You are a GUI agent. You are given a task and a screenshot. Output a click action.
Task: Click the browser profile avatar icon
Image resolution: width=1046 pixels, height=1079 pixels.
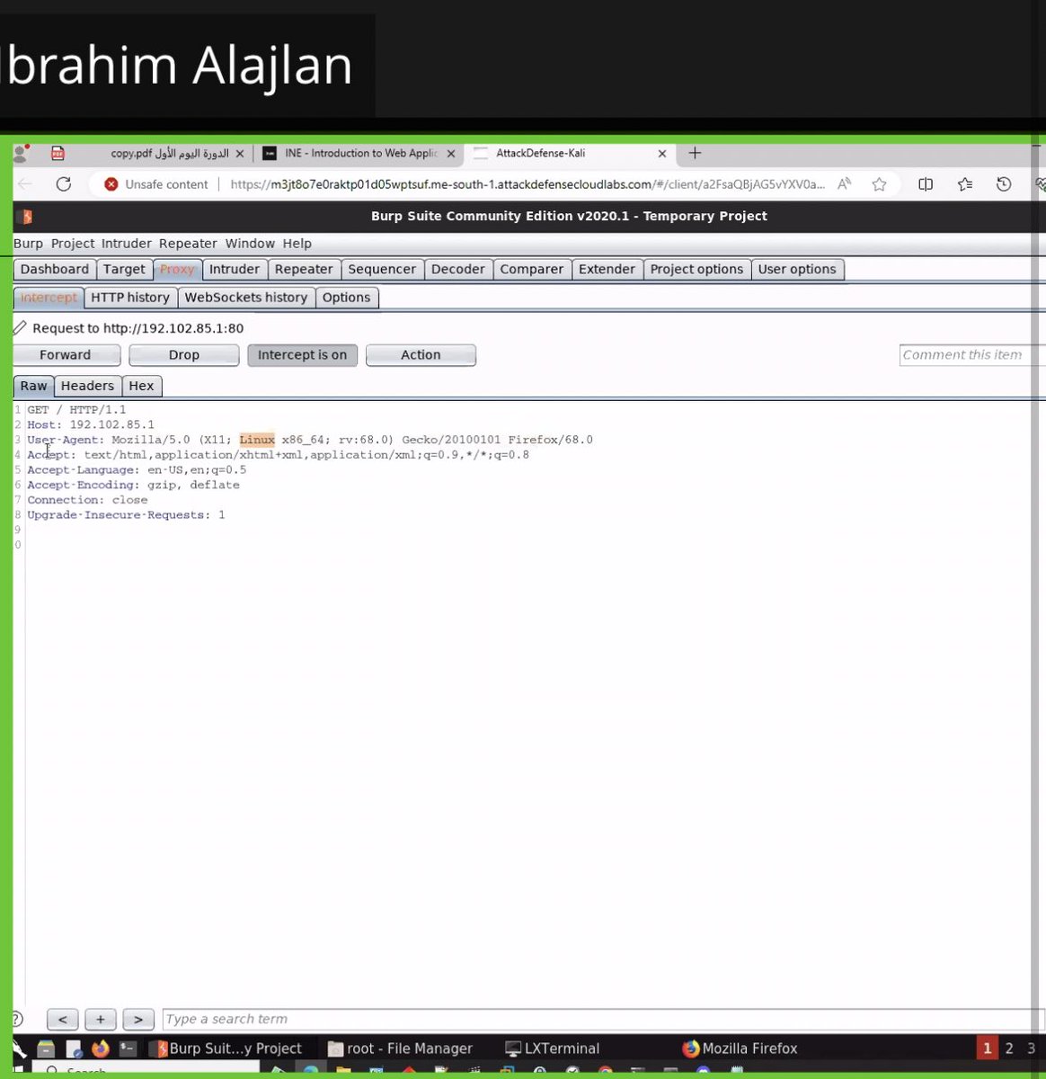pos(21,153)
